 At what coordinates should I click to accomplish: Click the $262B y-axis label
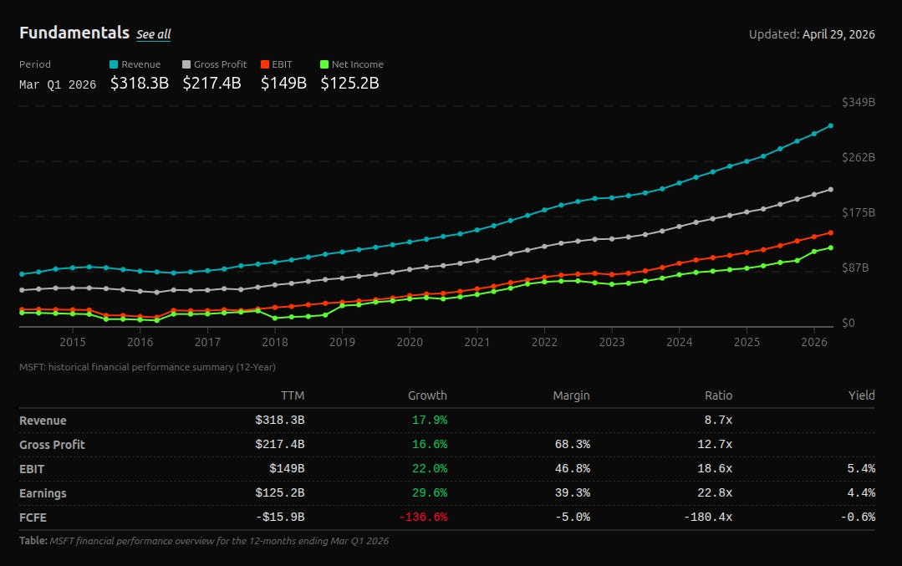[859, 158]
